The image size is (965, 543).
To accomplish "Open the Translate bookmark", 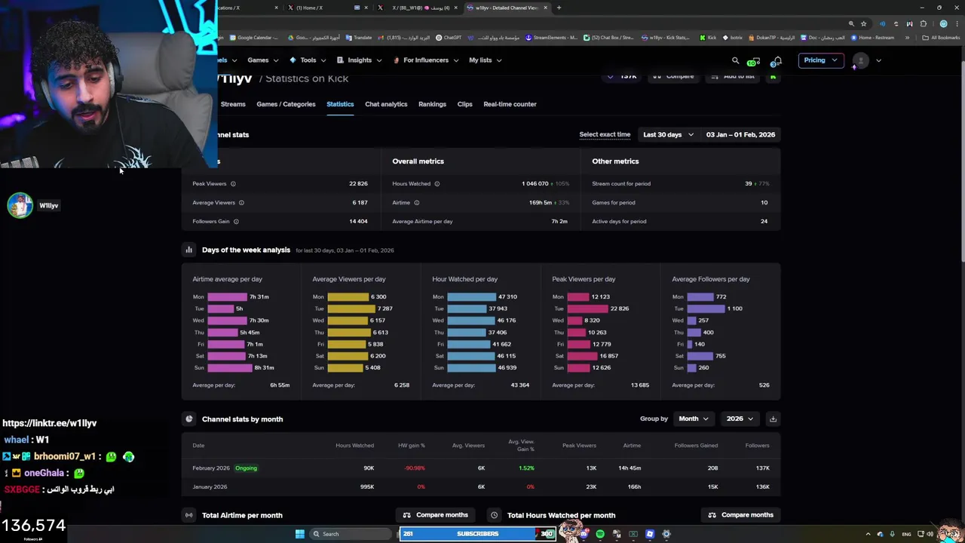I will [358, 38].
